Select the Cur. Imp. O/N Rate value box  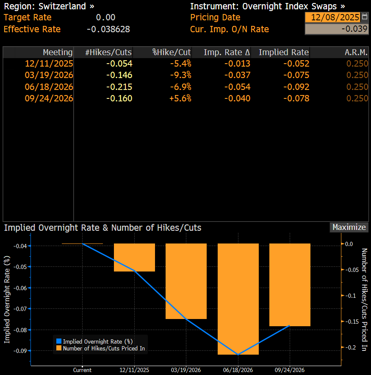click(x=337, y=29)
